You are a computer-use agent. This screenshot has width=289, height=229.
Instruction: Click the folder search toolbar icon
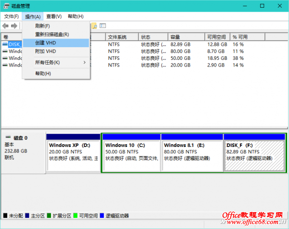tap(94, 26)
